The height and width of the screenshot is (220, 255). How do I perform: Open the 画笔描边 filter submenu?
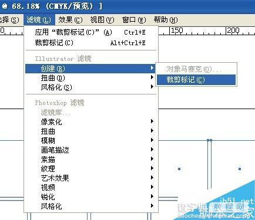tap(90, 150)
